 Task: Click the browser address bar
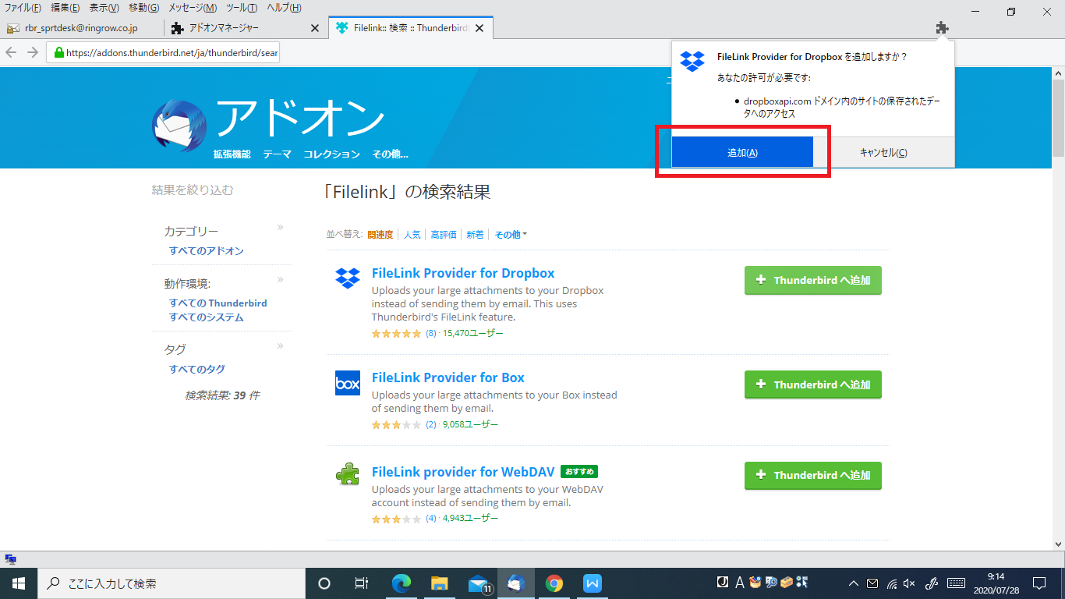164,51
